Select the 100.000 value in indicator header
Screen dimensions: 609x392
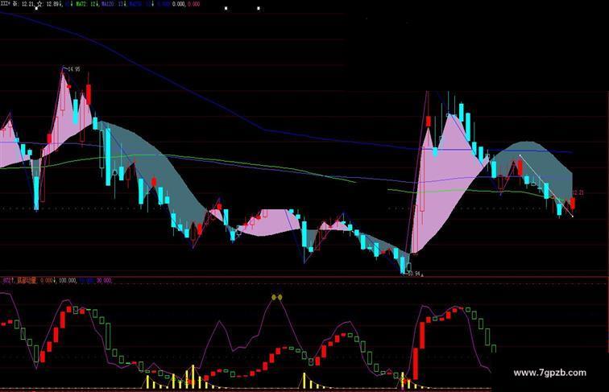click(x=68, y=280)
